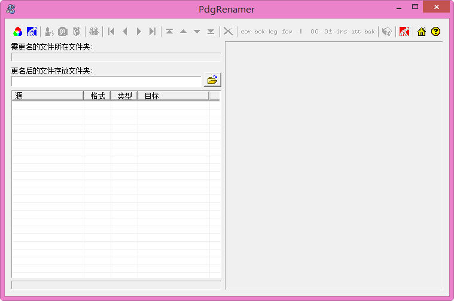Image resolution: width=454 pixels, height=301 pixels.
Task: Click the previous left-arrow icon
Action: click(x=125, y=32)
